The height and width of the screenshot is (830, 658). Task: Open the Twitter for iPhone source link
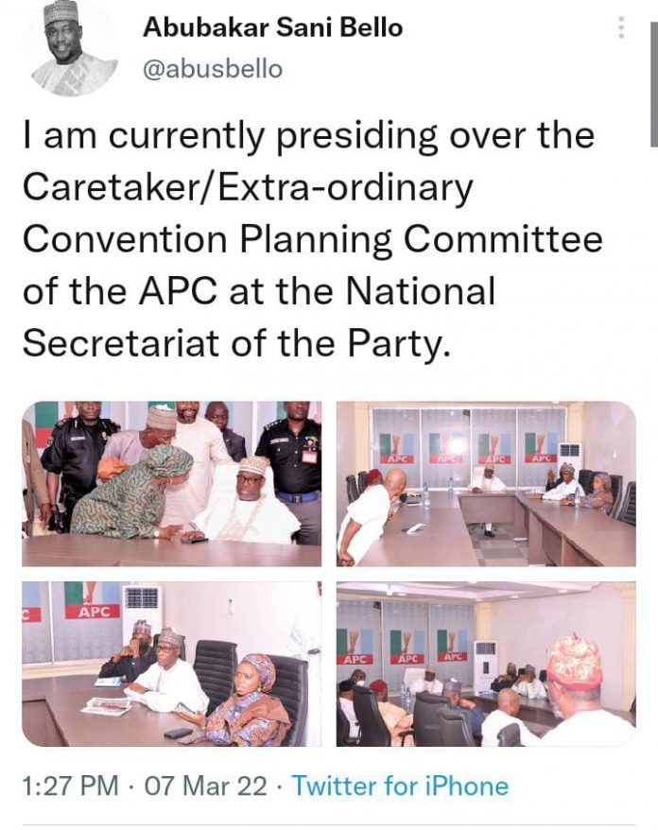pyautogui.click(x=400, y=787)
